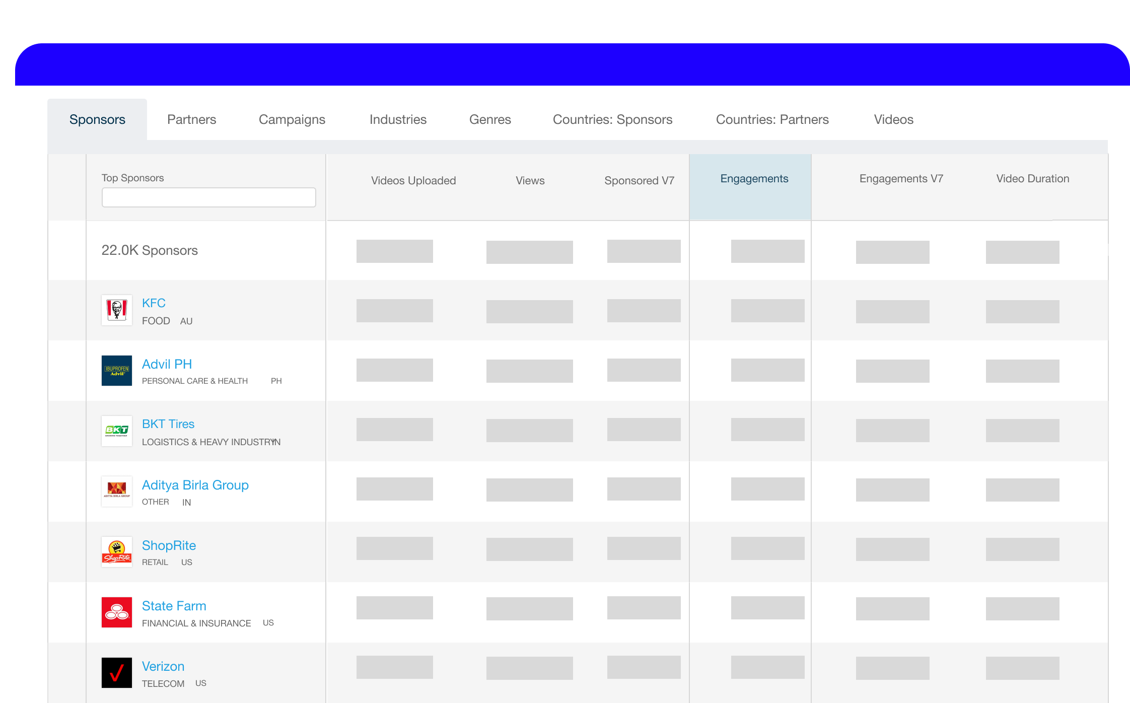Click the Aditya Birla Group logo
The image size is (1130, 703).
[x=117, y=491]
